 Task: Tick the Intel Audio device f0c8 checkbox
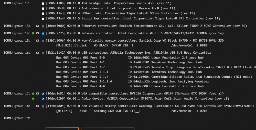coord(43,8)
